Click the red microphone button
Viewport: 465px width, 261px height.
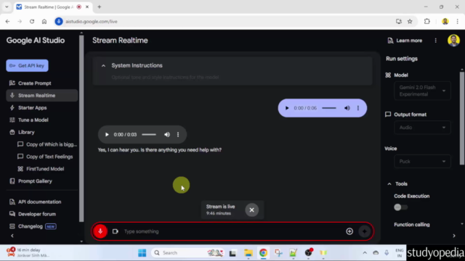[x=100, y=231]
